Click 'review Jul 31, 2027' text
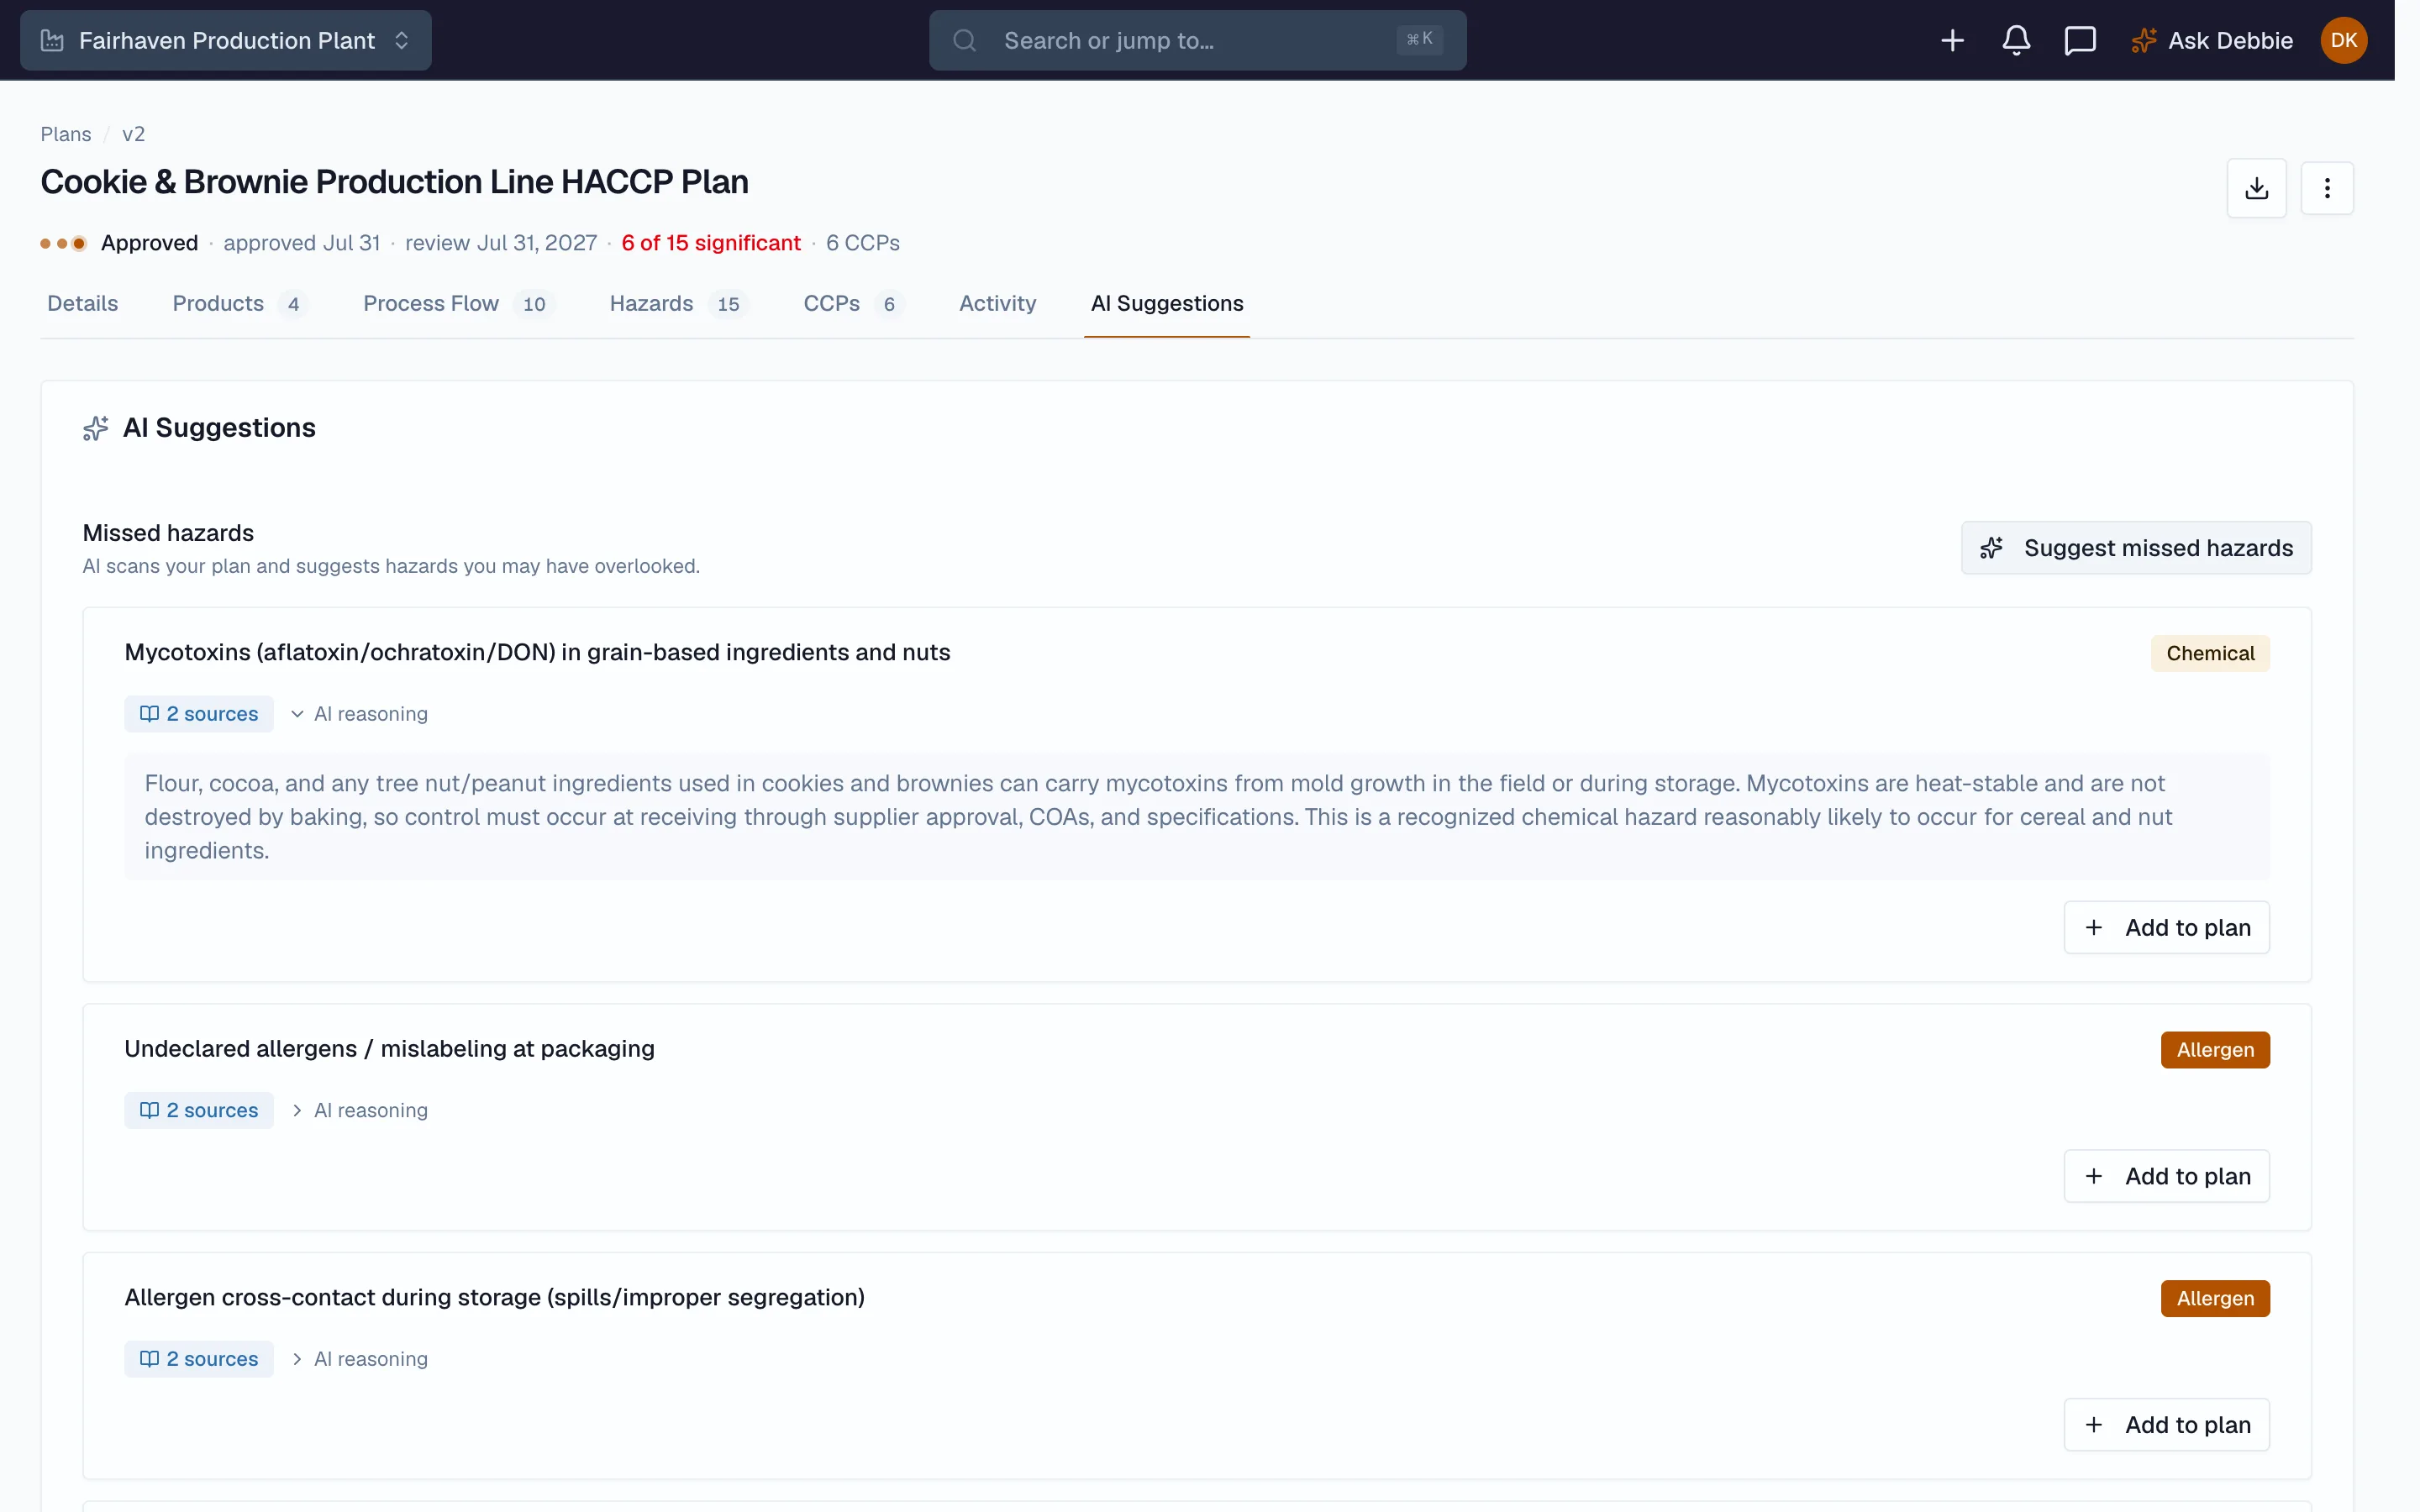This screenshot has height=1512, width=2420. 501,243
